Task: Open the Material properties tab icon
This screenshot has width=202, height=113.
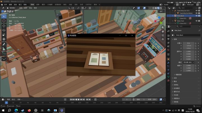Action: (x=168, y=80)
